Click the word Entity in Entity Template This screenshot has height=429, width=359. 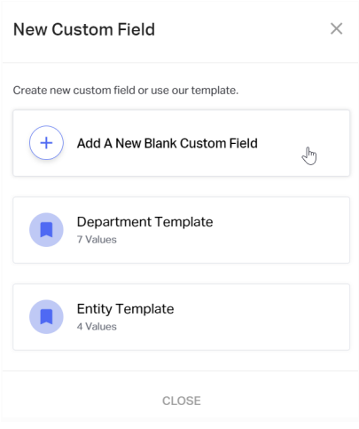click(94, 309)
